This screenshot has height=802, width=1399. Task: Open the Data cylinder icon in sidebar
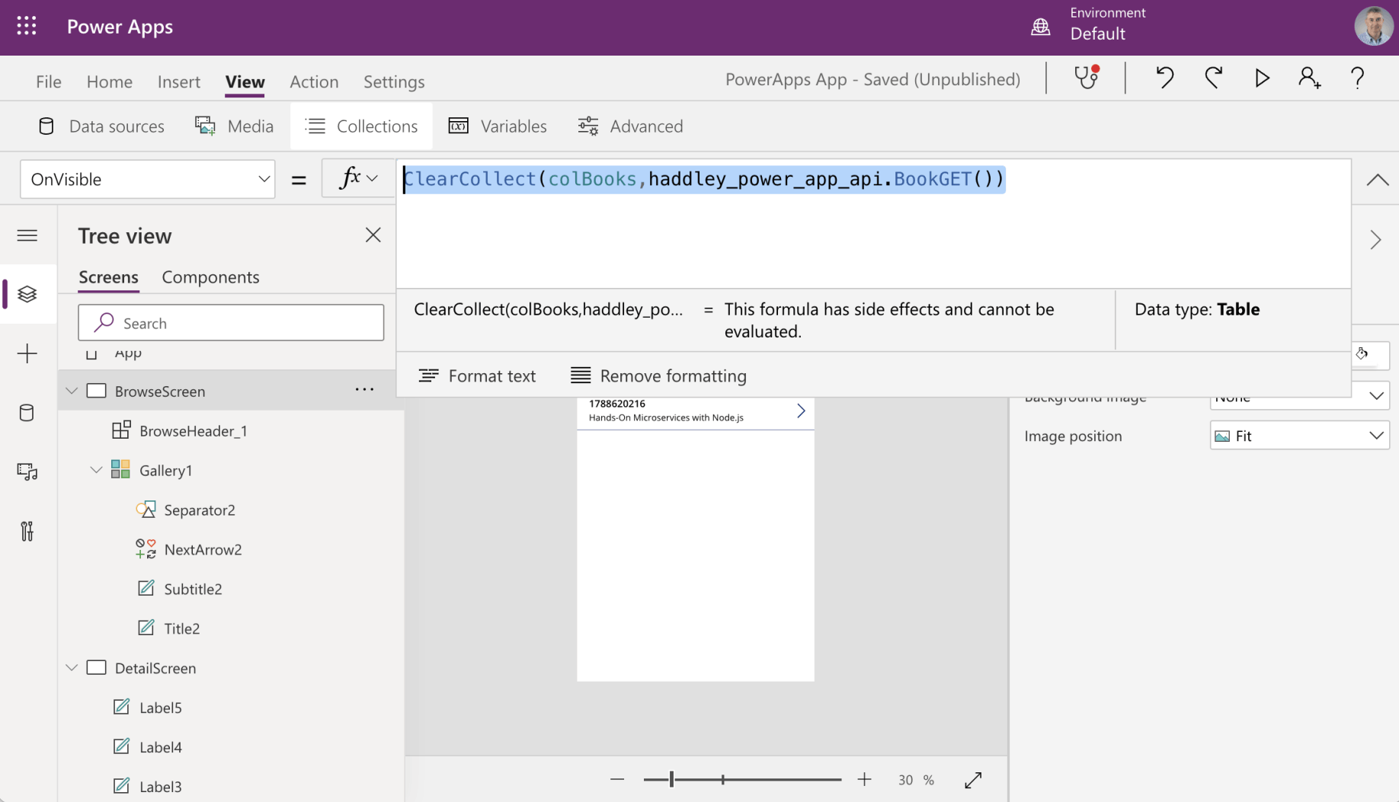tap(27, 413)
